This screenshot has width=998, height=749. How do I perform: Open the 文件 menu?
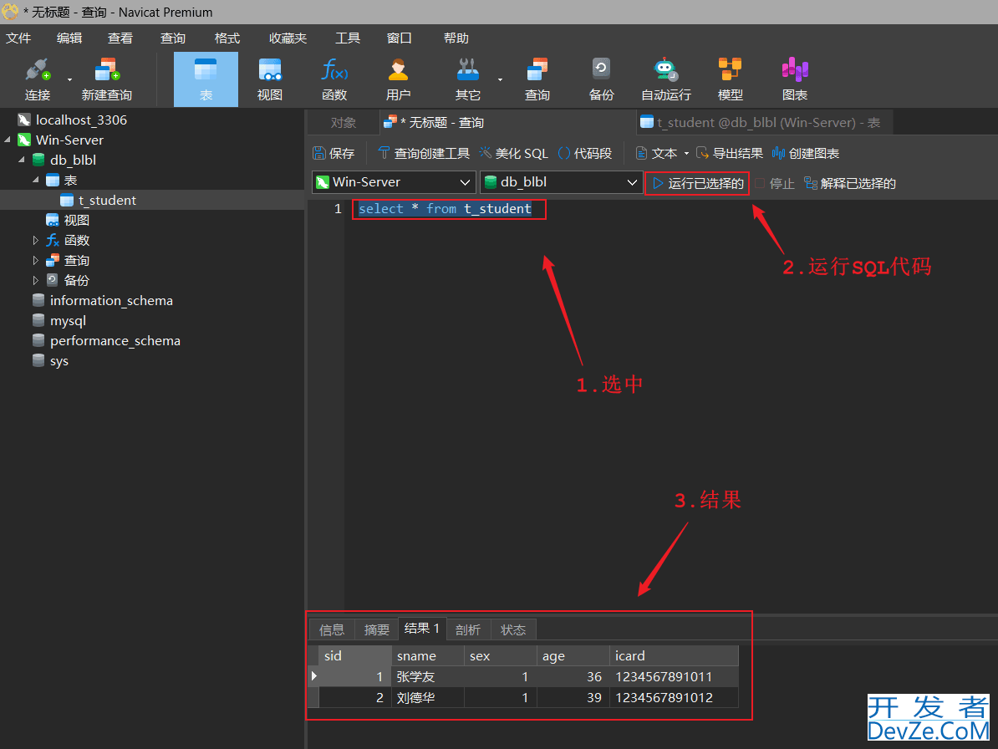18,38
